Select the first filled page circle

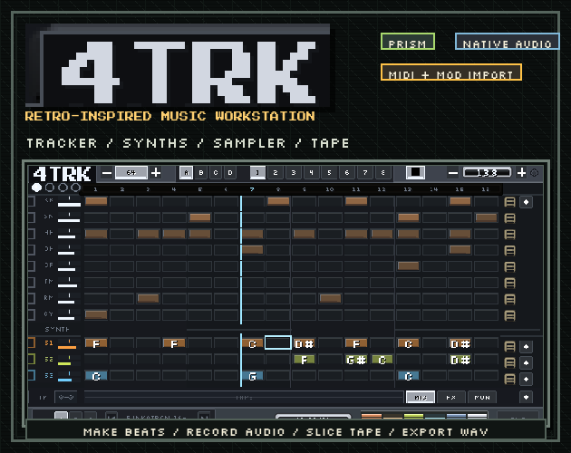click(36, 188)
